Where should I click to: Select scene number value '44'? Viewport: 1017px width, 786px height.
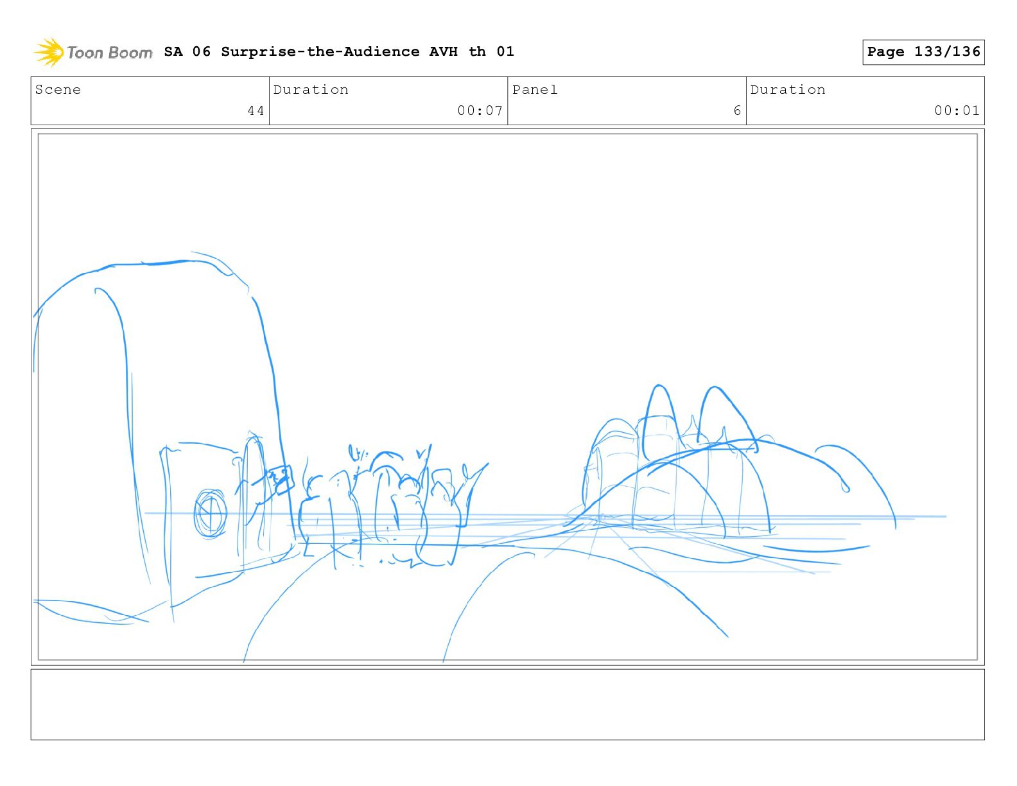[256, 110]
